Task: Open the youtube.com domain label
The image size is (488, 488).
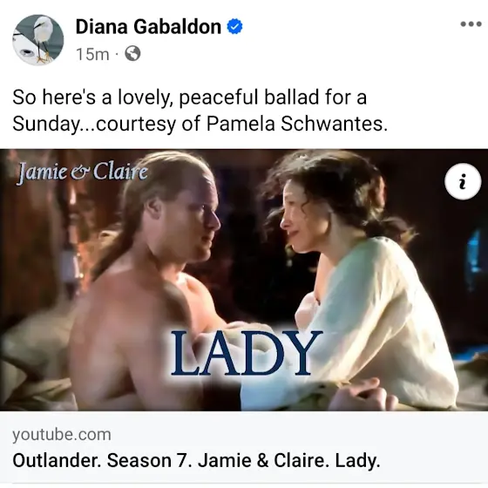Action: pyautogui.click(x=62, y=435)
